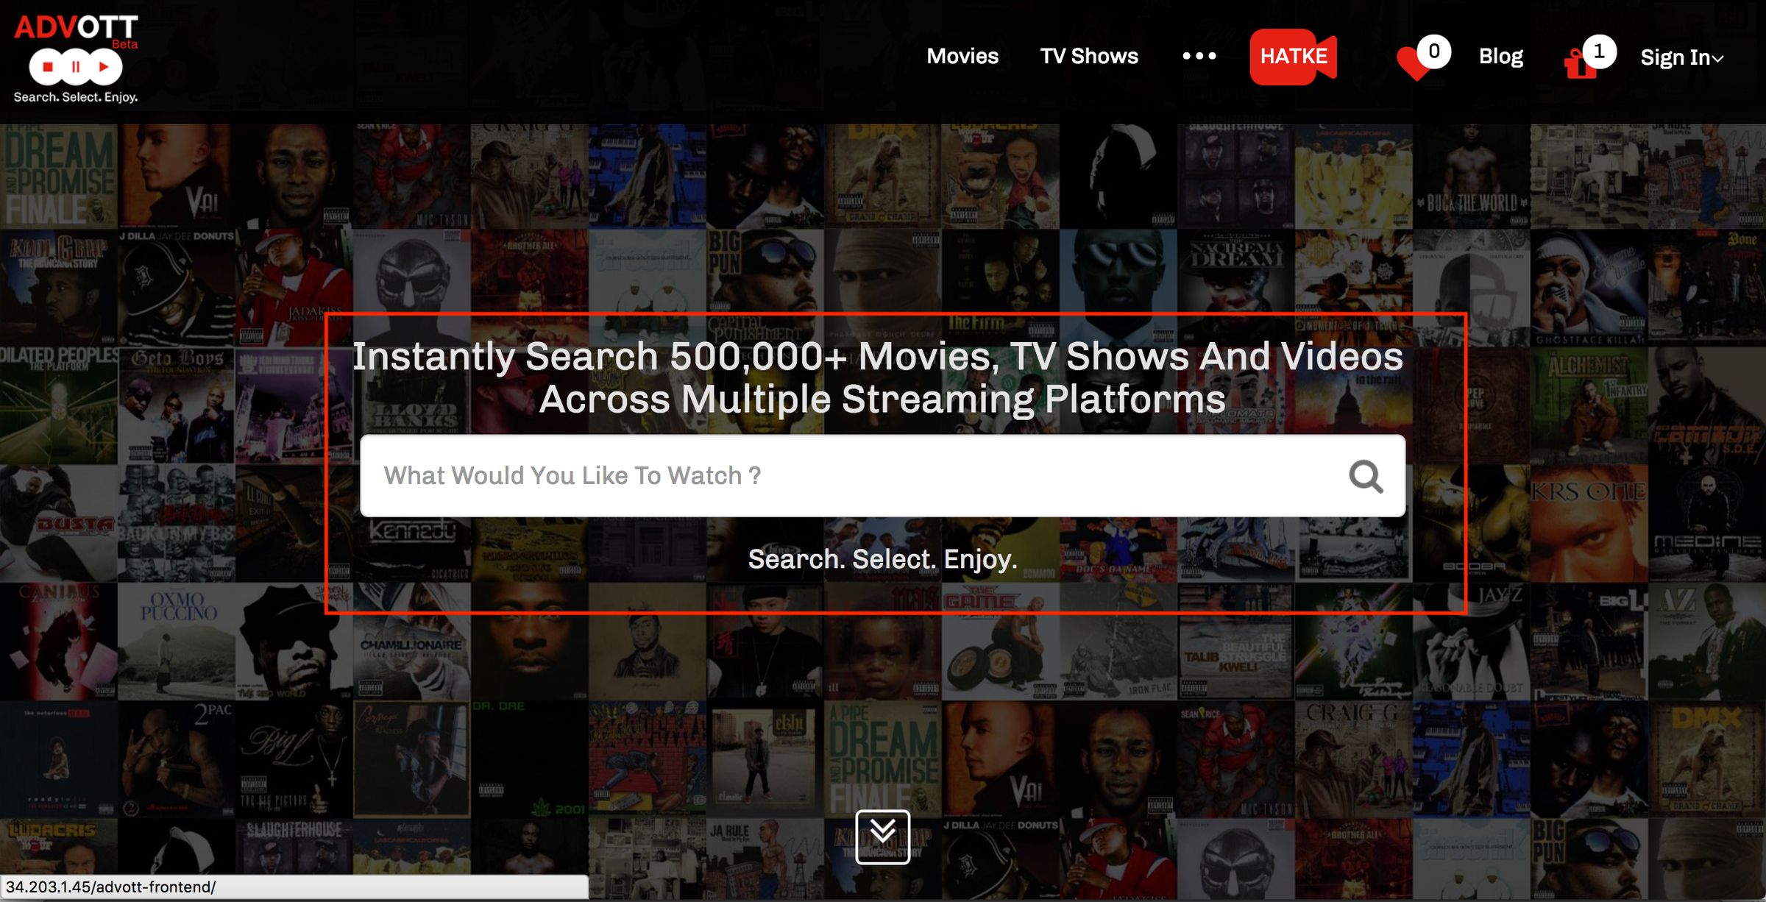
Task: Open the Movies menu item
Action: 962,57
